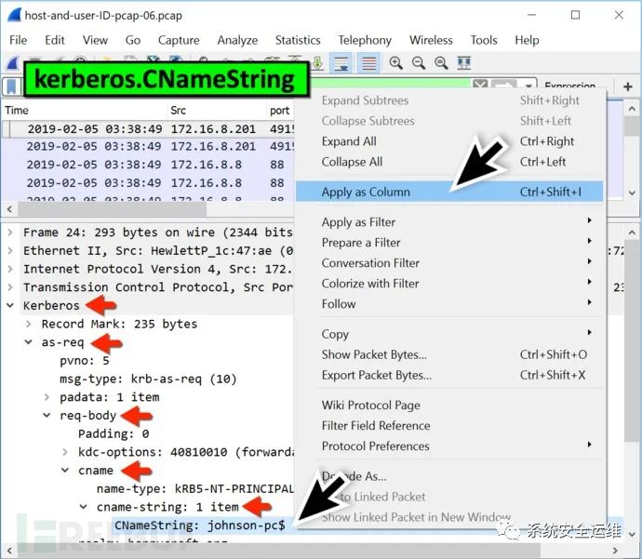Open the Telephony menu

[x=365, y=40]
